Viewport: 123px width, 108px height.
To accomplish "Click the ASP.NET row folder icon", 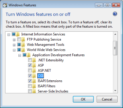I will tap(34, 71).
